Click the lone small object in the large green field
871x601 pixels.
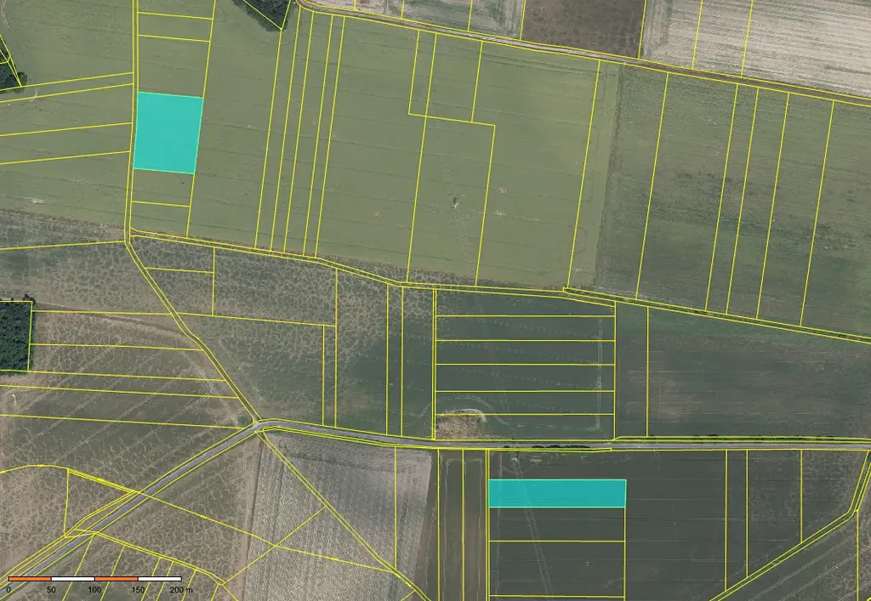455,202
